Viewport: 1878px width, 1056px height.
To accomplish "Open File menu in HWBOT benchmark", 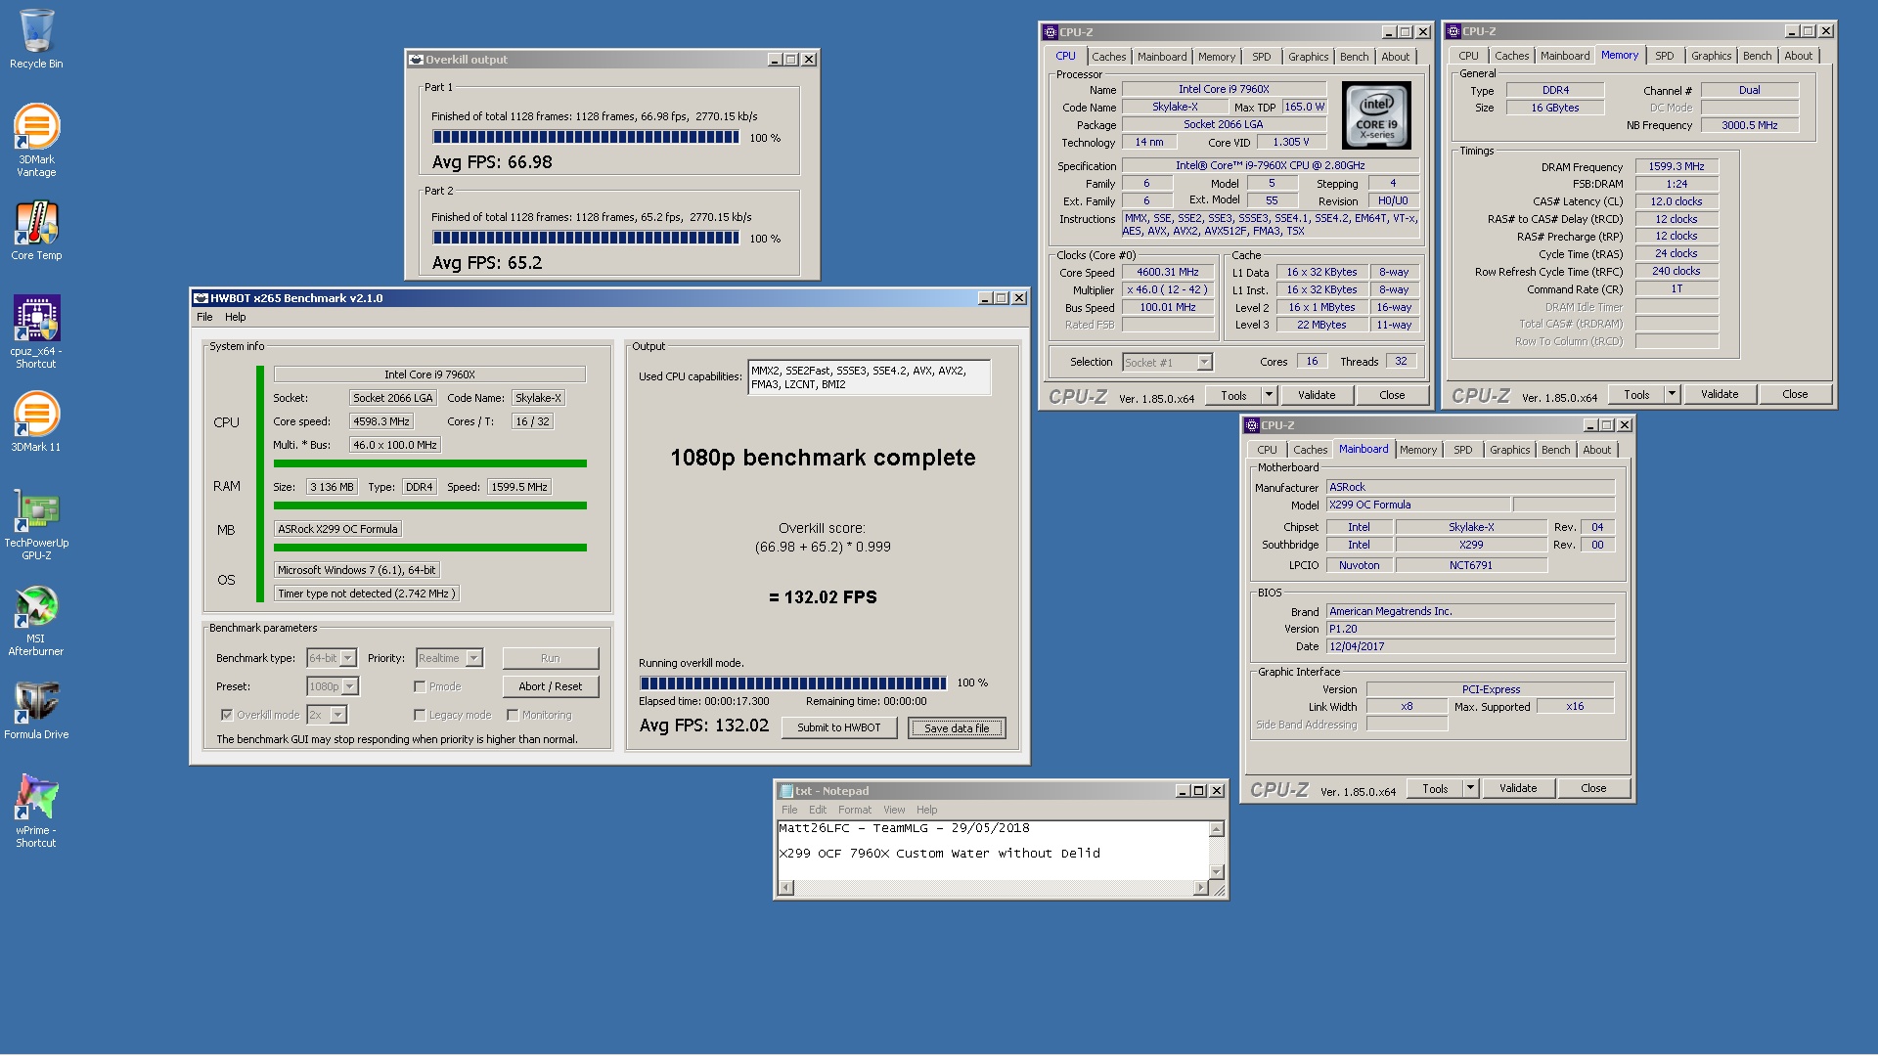I will coord(204,317).
